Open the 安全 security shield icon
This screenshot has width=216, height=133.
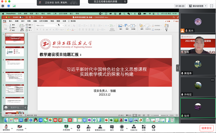click(x=78, y=127)
